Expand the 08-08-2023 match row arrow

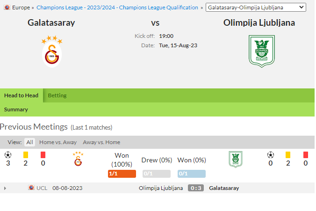pos(5,188)
